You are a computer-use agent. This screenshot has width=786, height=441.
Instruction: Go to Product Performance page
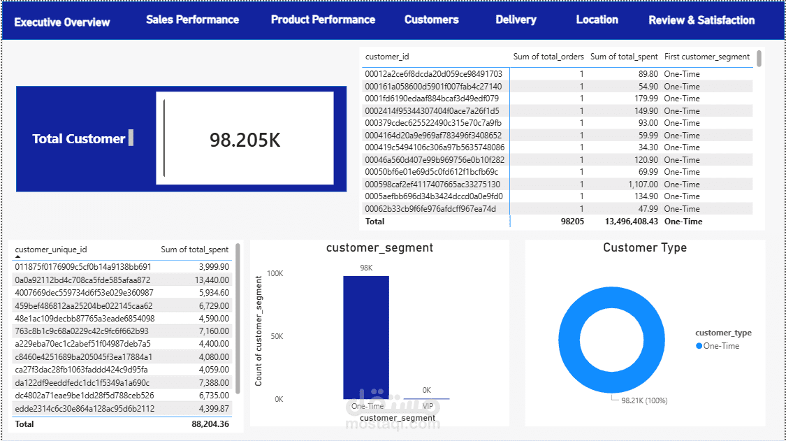[x=323, y=20]
